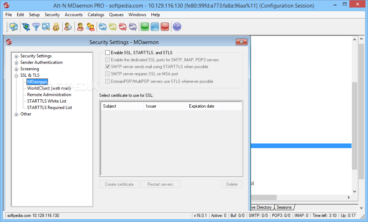Open the Edit menu
This screenshot has height=222, width=368.
20,15
